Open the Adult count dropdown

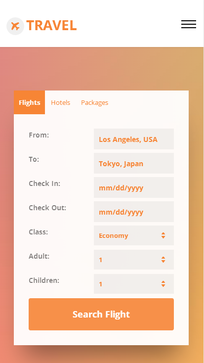[134, 260]
